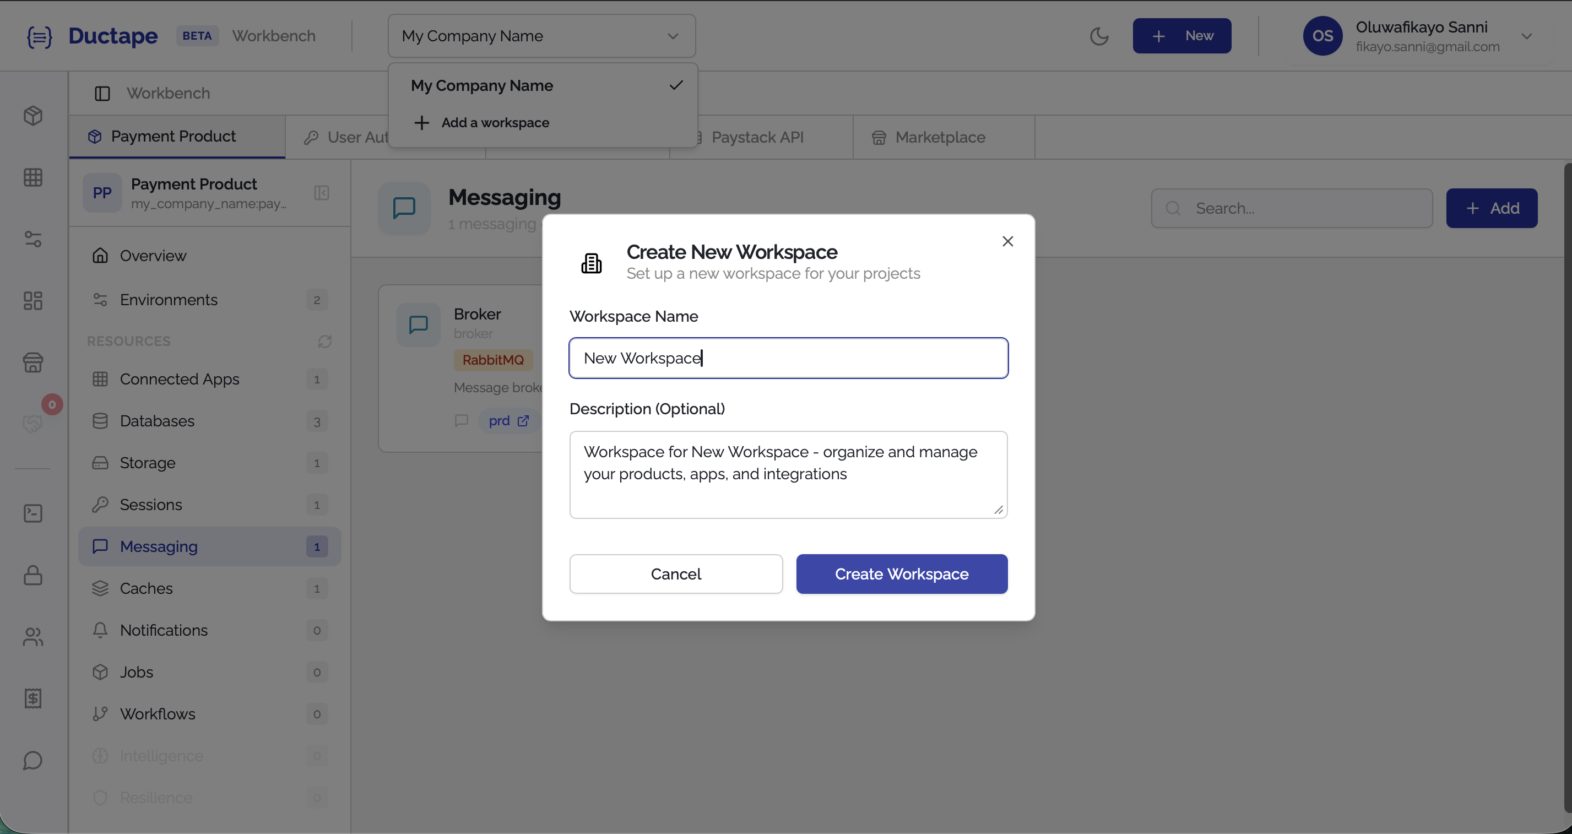Select the storefront icon in the left rail
This screenshot has width=1572, height=834.
point(33,362)
